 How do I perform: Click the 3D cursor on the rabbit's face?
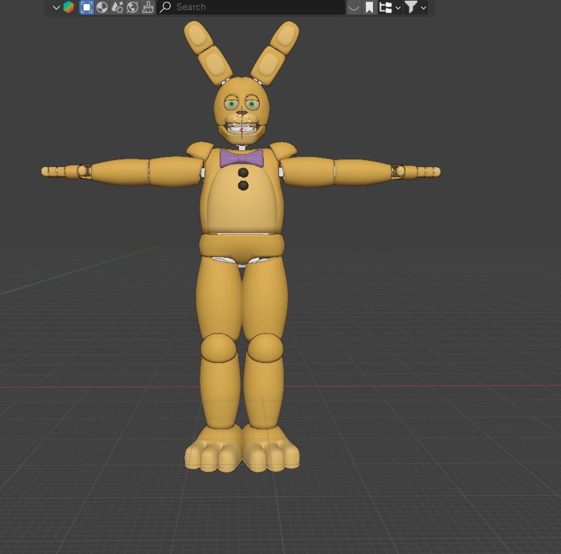pos(241,122)
